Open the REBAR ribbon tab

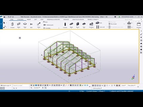click(29, 20)
